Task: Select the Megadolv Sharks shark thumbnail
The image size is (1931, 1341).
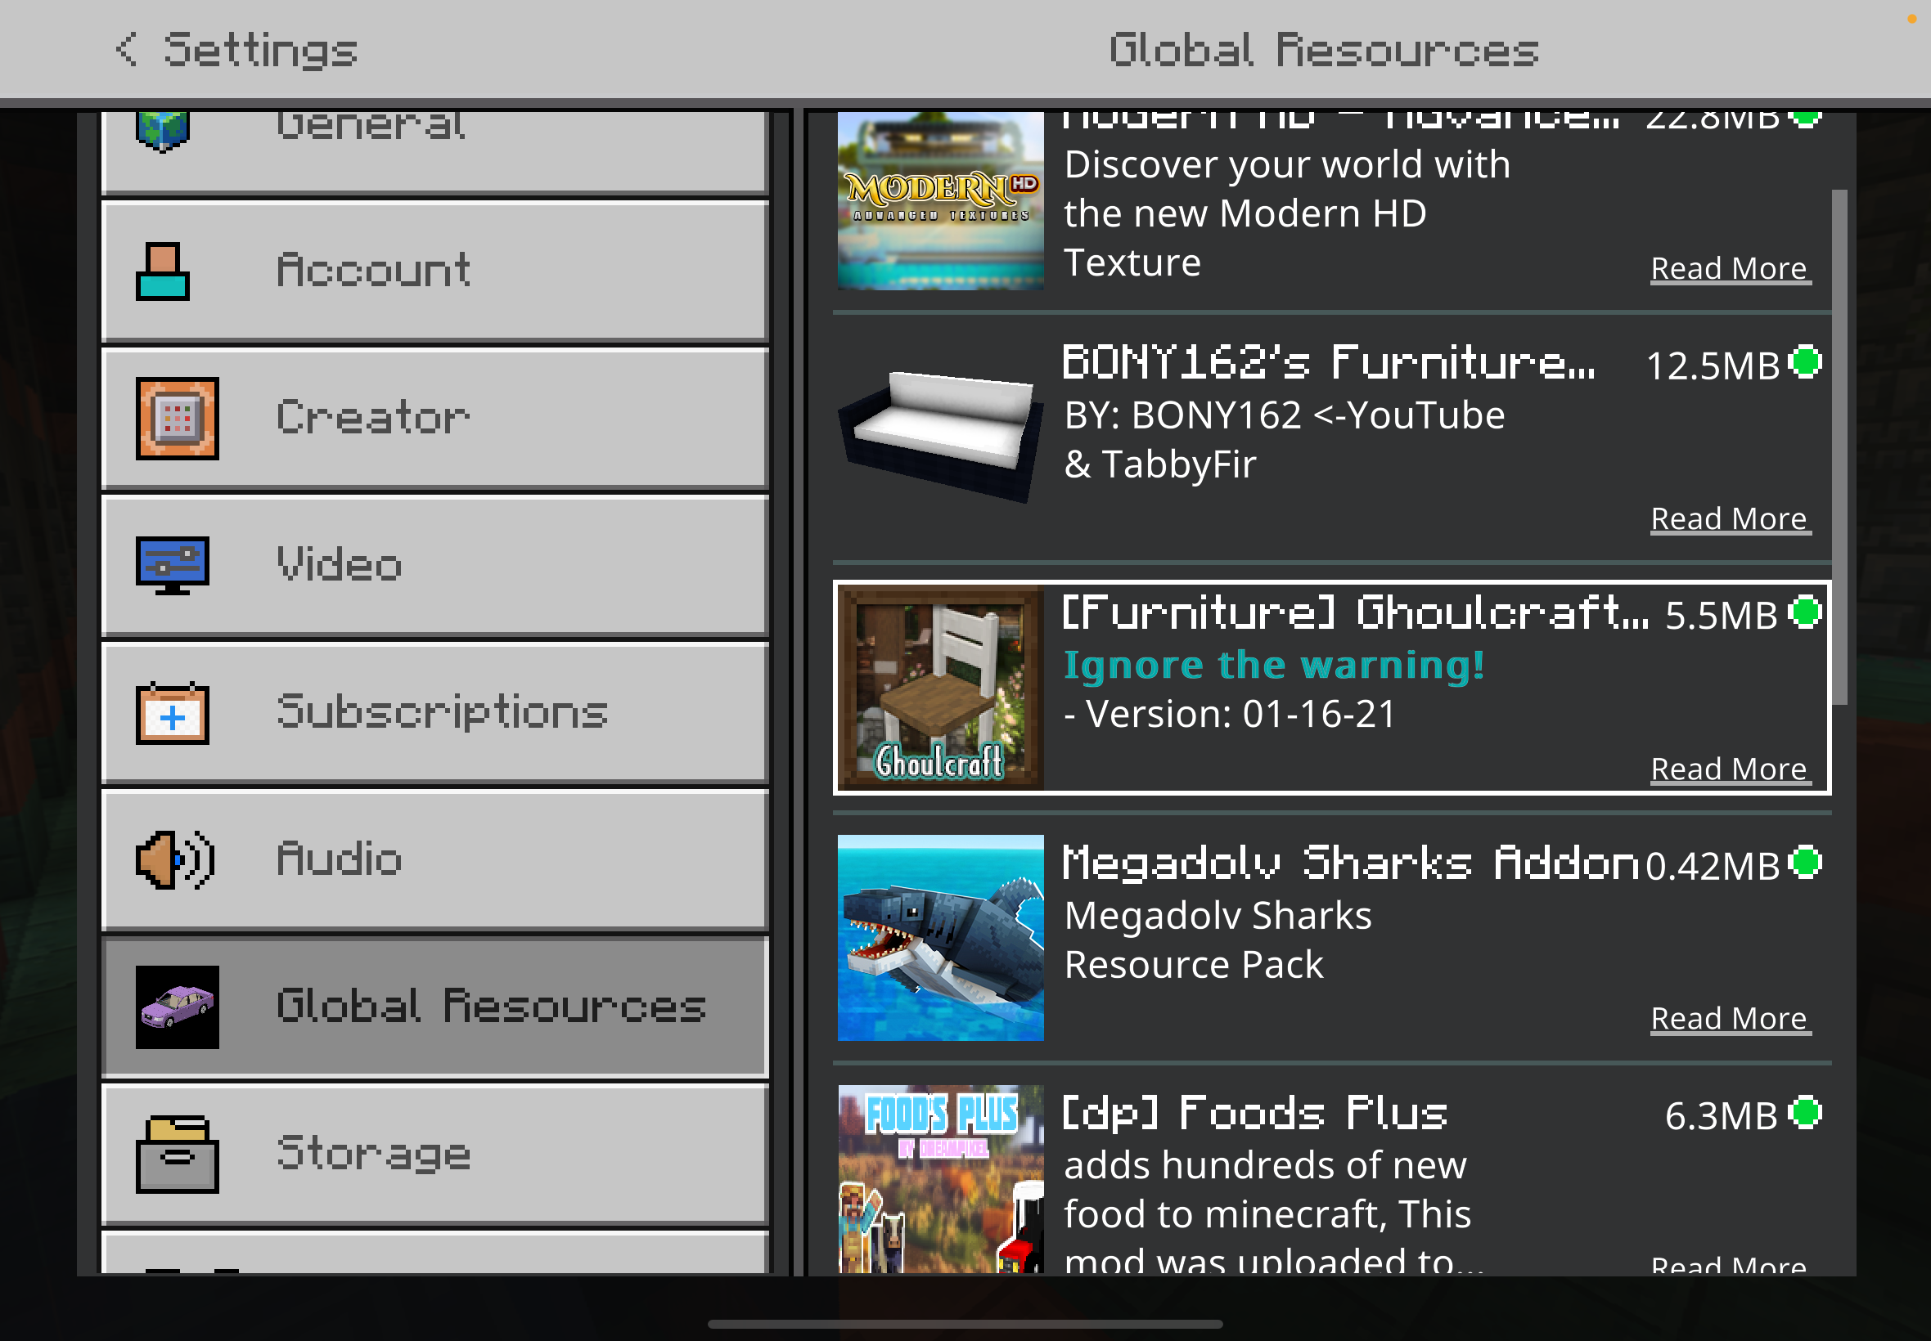Action: pyautogui.click(x=940, y=938)
